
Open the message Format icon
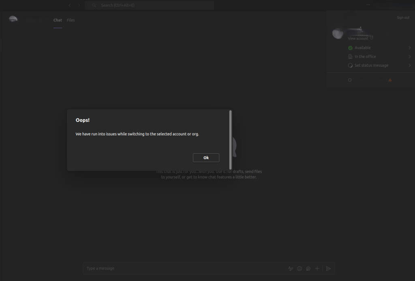coord(290,268)
